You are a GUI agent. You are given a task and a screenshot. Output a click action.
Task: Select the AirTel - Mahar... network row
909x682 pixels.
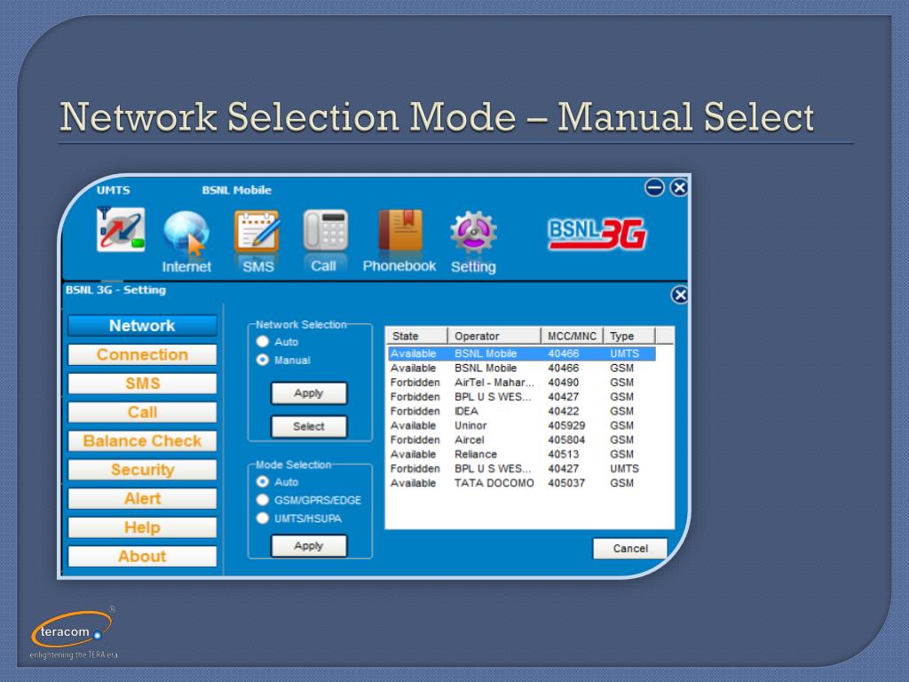click(x=521, y=383)
